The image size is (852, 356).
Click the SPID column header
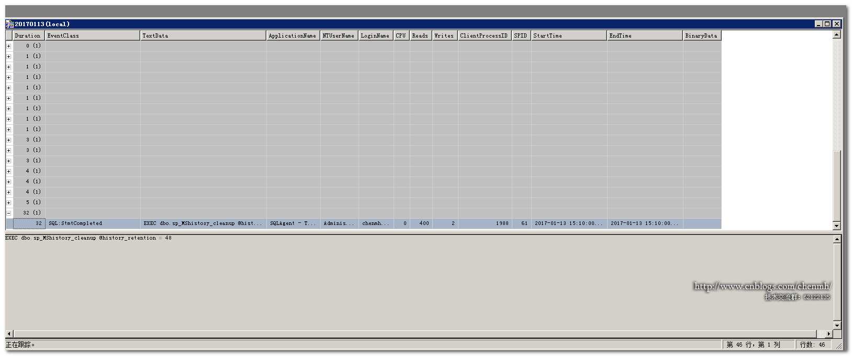(521, 35)
